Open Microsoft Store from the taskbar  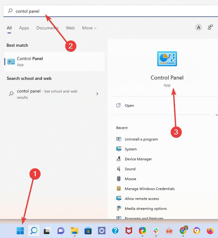point(88,231)
